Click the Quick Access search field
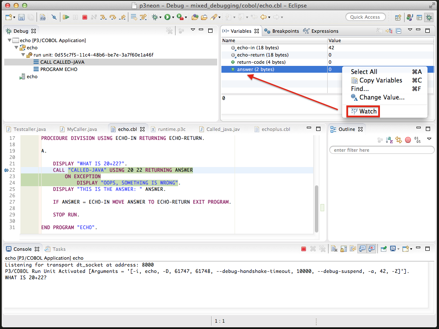Screen dimensions: 439x329 (365, 17)
